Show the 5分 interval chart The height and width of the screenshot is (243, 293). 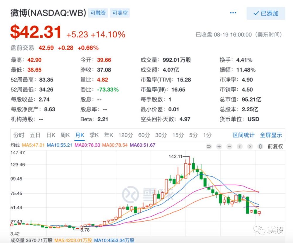[x=193, y=135]
